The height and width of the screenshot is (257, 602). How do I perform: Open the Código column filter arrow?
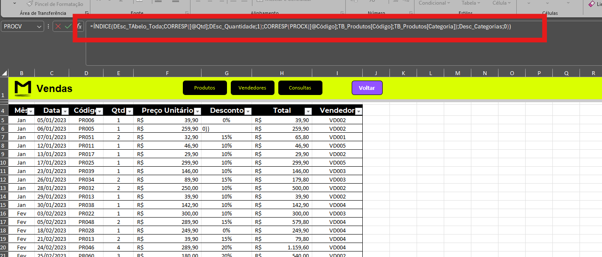coord(99,111)
